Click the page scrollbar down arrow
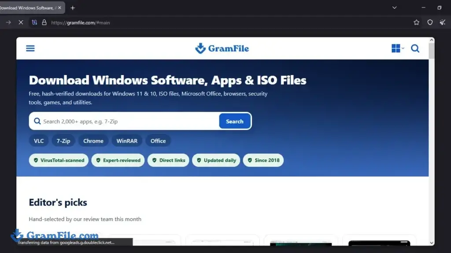The height and width of the screenshot is (253, 451). coord(432,242)
